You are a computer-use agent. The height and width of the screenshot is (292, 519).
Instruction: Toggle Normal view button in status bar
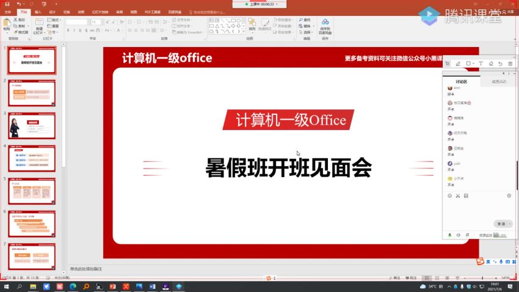click(x=427, y=278)
